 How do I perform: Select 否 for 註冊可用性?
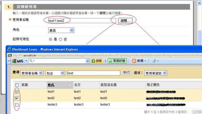pos(60,39)
